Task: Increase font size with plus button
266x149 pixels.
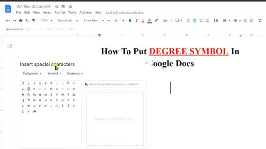Action: pos(123,21)
